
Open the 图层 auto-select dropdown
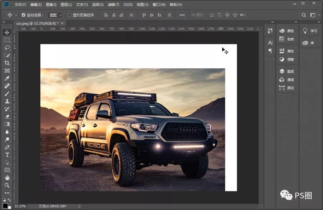tap(55, 15)
